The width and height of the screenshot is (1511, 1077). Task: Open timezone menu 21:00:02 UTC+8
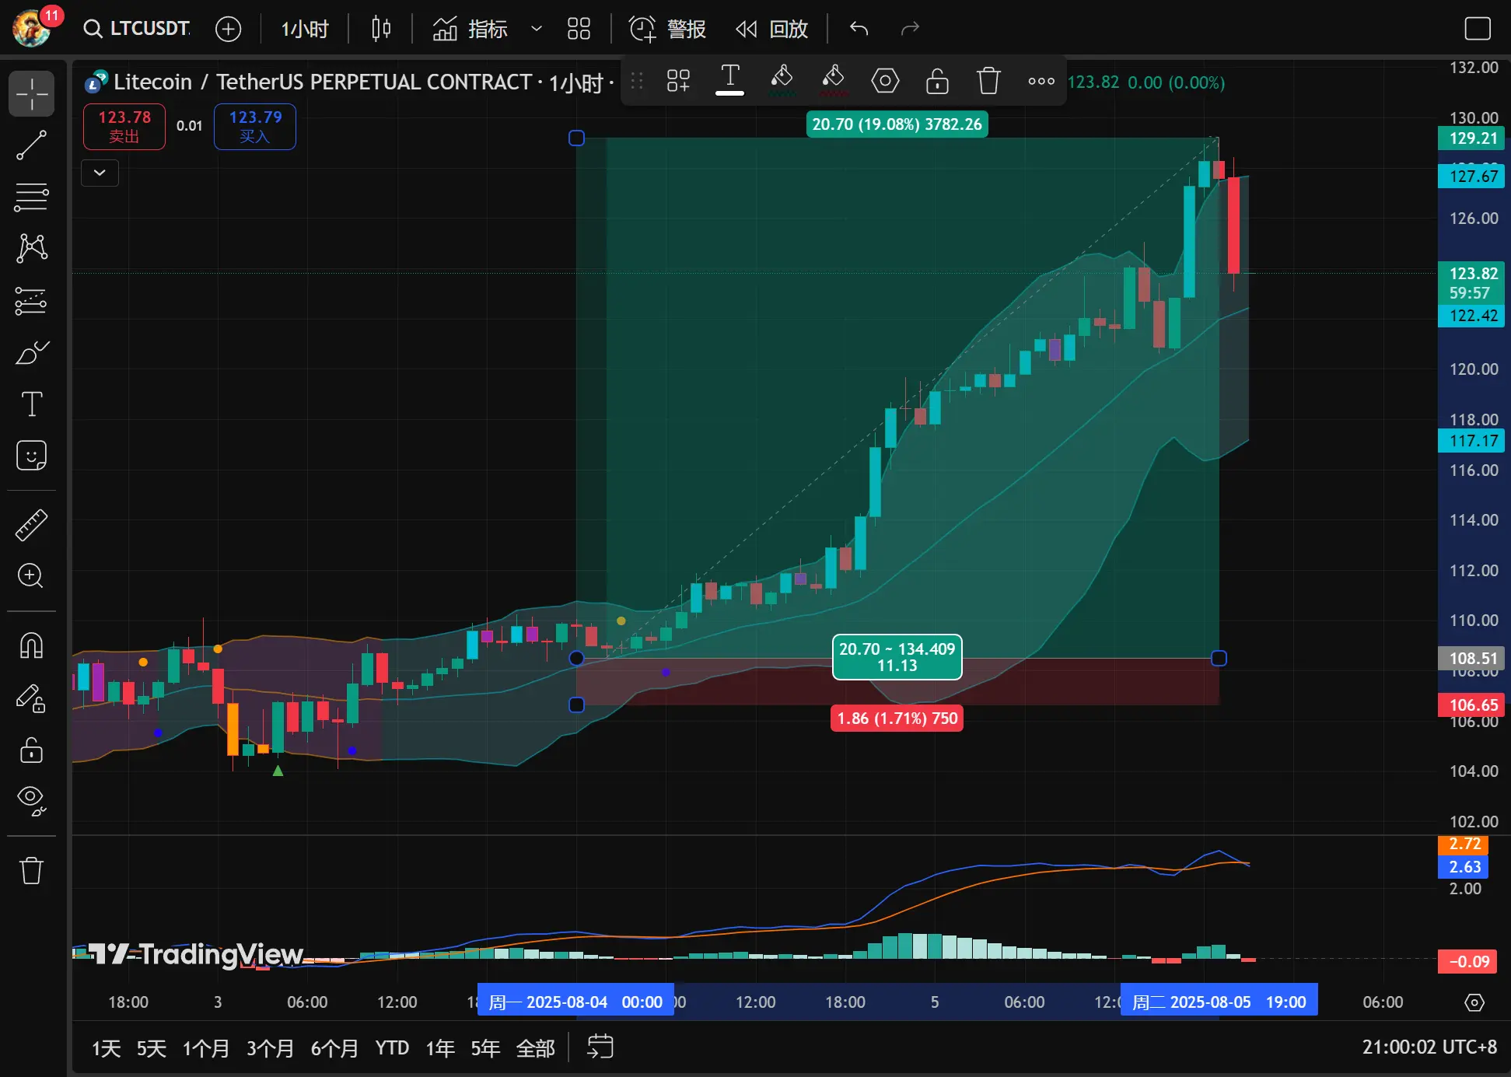pyautogui.click(x=1429, y=1047)
